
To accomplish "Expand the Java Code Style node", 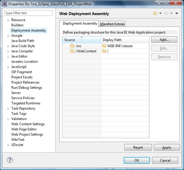I will pyautogui.click(x=8, y=46).
